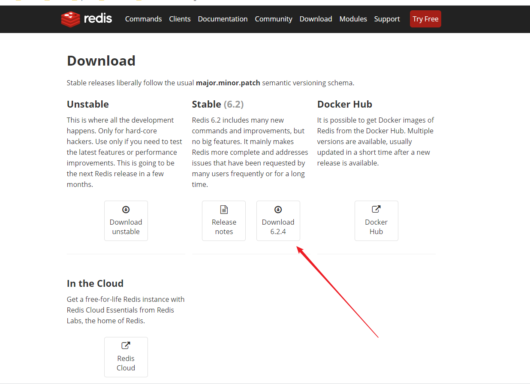Open the Community nav link
The image size is (530, 385).
(x=274, y=19)
